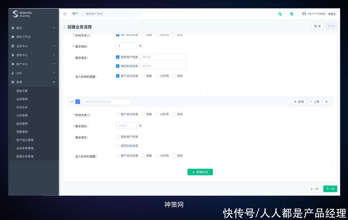Expand the 业务中心 menu chevron
Image resolution: width=348 pixels, height=220 pixels.
coord(54,46)
